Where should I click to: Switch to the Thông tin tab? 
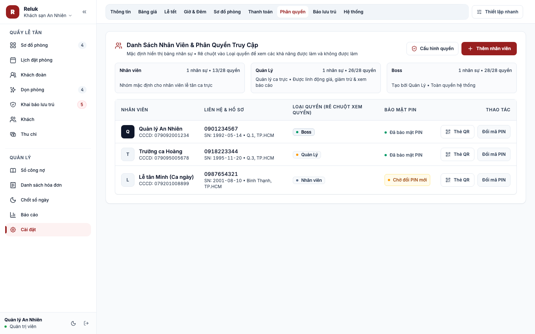click(x=120, y=12)
